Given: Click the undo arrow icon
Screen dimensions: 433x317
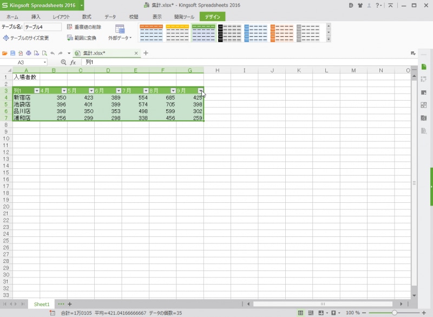Looking at the screenshot, I should tap(53, 53).
